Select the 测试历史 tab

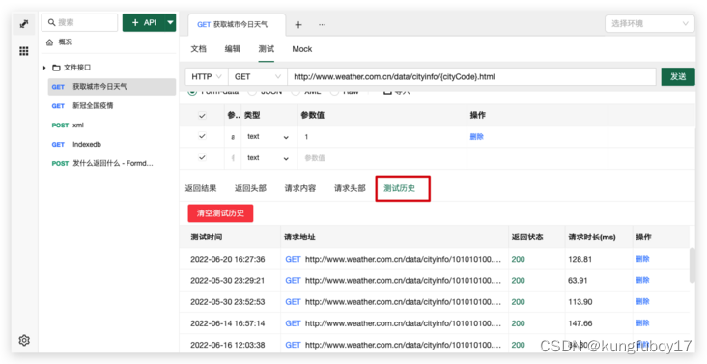coord(399,188)
